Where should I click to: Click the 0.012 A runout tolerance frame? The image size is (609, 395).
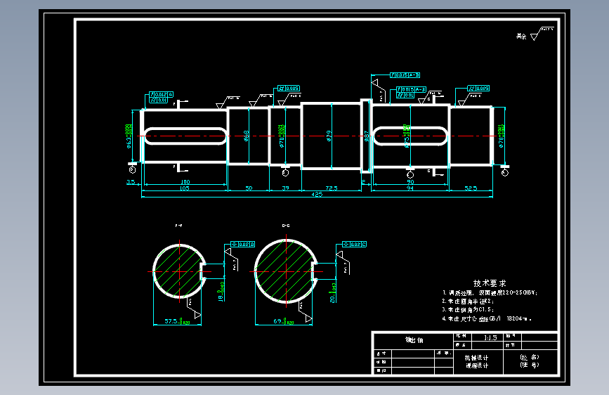[161, 94]
